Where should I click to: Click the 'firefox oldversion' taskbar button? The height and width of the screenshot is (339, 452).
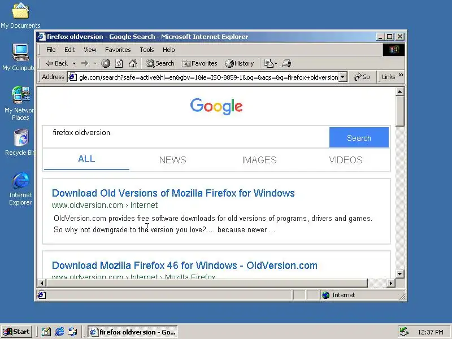pos(133,332)
